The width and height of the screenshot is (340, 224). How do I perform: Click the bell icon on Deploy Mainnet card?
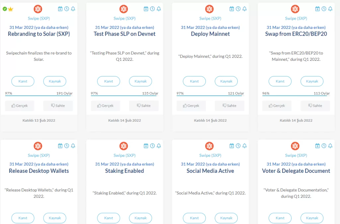(x=245, y=9)
